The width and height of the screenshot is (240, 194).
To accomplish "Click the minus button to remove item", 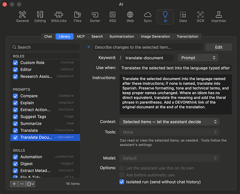I will [22, 184].
